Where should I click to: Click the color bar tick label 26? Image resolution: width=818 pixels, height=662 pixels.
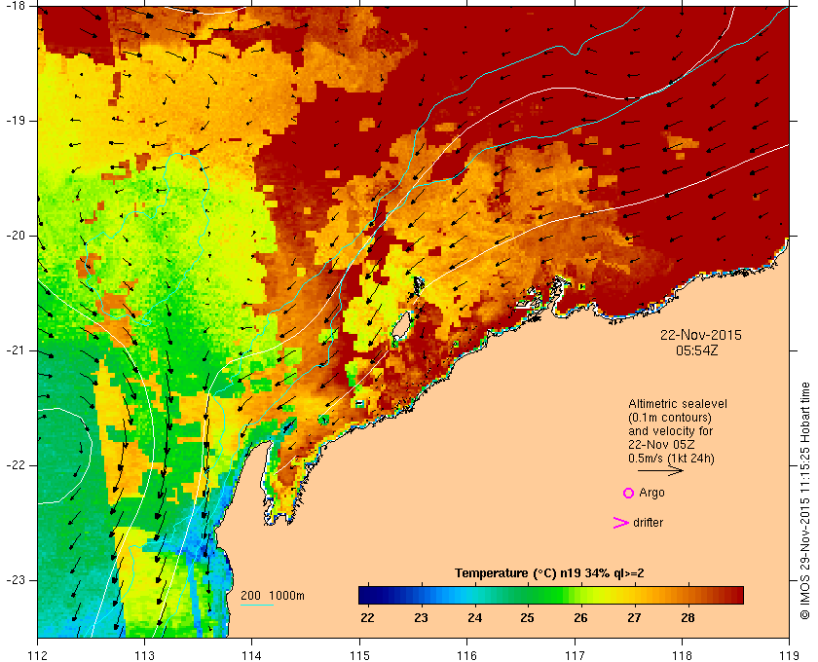coord(580,617)
